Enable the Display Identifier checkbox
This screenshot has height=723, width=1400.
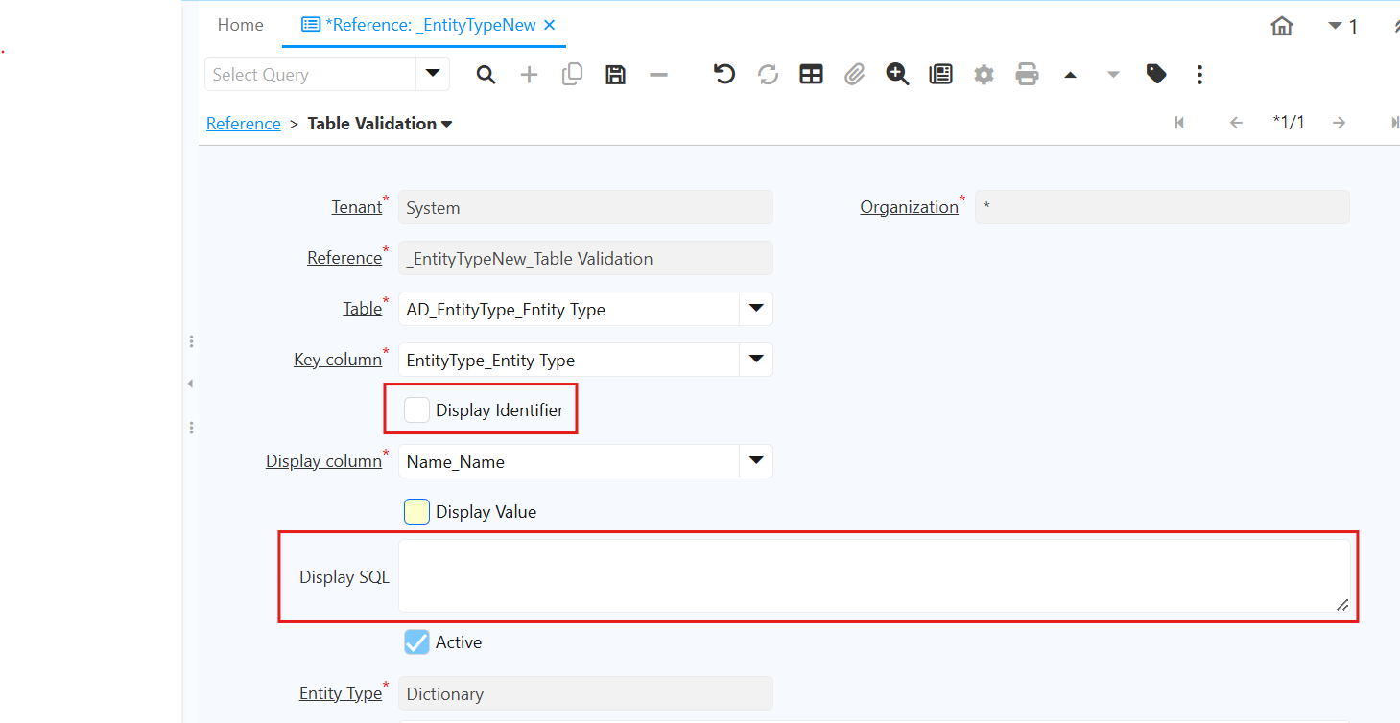pyautogui.click(x=416, y=410)
